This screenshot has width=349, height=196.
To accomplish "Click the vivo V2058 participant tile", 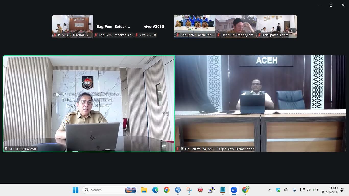I will point(154,26).
